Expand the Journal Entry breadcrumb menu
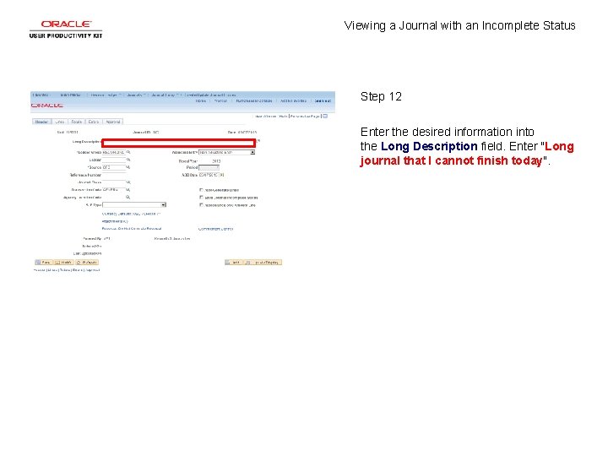This screenshot has width=608, height=456. tap(165, 95)
